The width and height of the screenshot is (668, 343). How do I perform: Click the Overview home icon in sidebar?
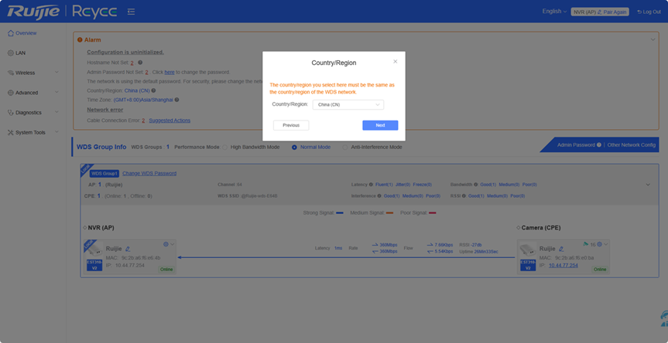tap(10, 33)
